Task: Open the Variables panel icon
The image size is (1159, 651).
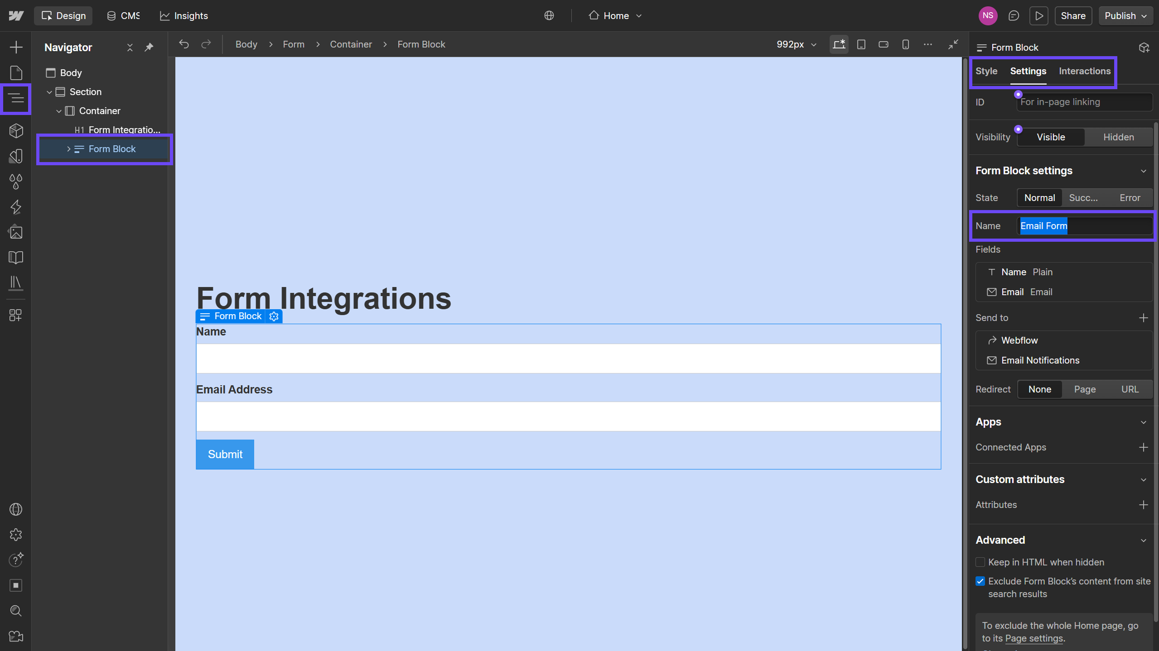Action: [16, 156]
